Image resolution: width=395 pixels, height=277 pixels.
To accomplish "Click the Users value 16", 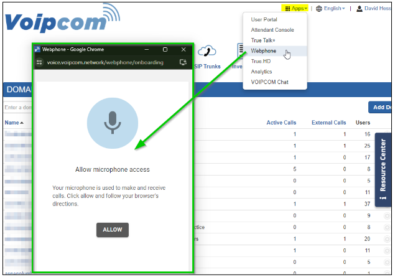I will [x=367, y=134].
